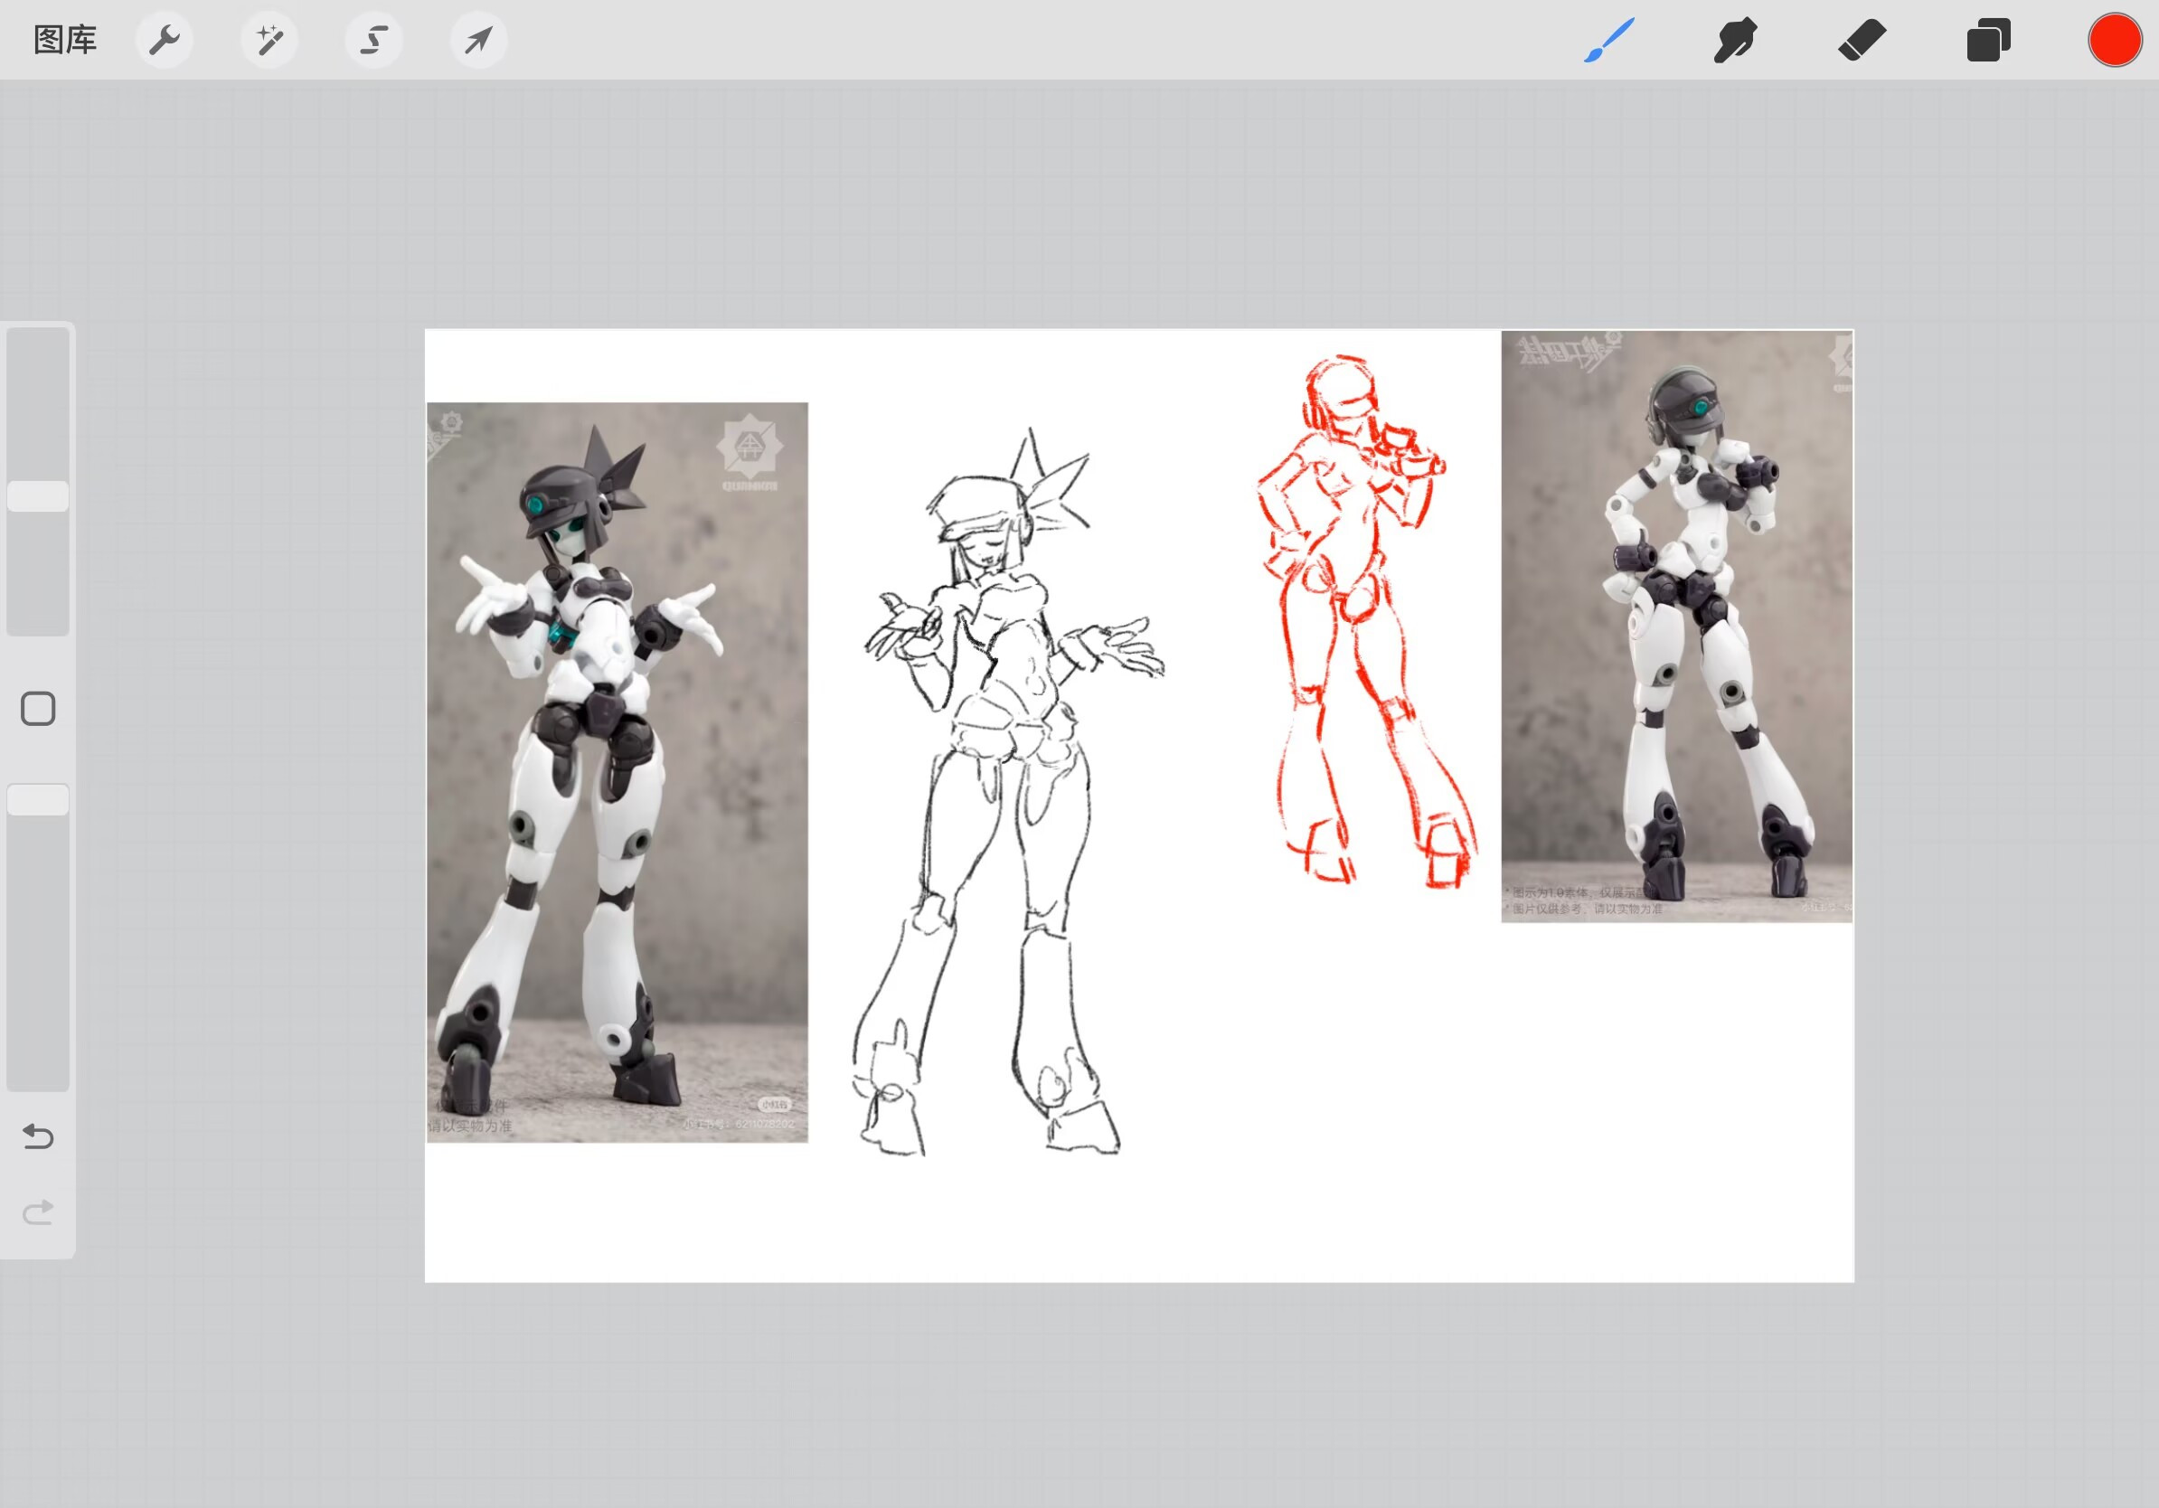
Task: Open the Gallery (图库) view
Action: tap(65, 41)
